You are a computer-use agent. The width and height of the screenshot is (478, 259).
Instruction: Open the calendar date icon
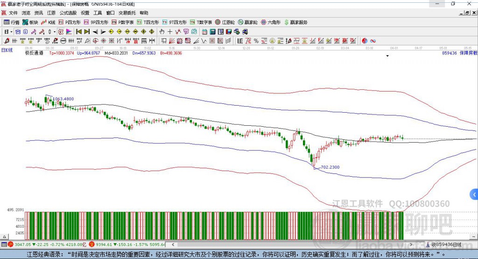pyautogui.click(x=204, y=32)
